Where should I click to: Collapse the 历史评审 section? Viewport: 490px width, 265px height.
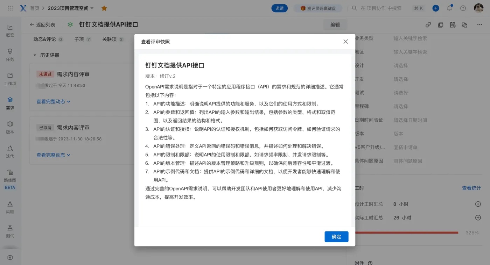click(x=35, y=55)
